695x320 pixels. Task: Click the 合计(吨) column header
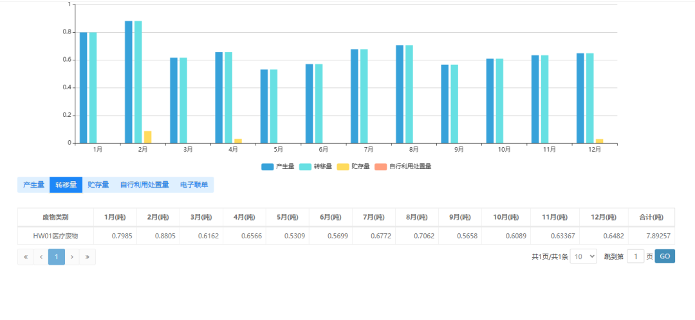click(x=651, y=217)
